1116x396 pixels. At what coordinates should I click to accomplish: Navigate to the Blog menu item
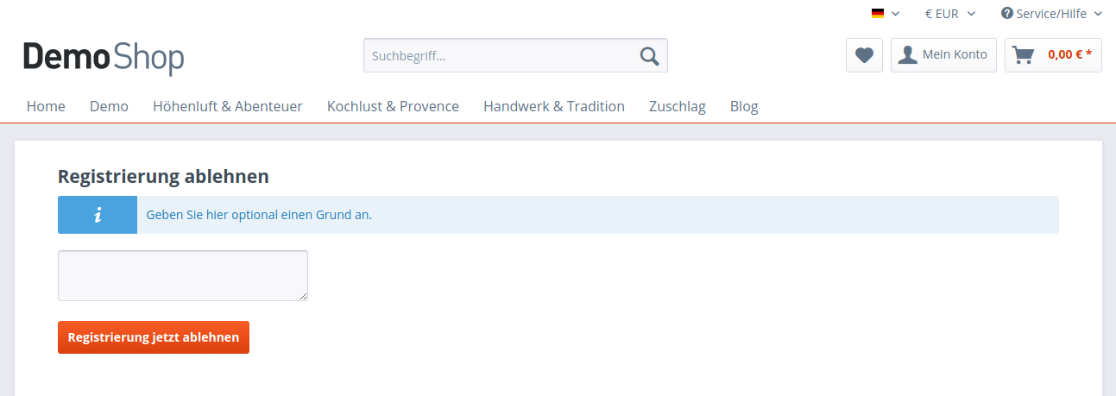pyautogui.click(x=744, y=106)
